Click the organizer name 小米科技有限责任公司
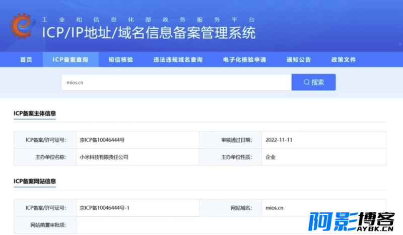This screenshot has width=403, height=235. point(104,157)
